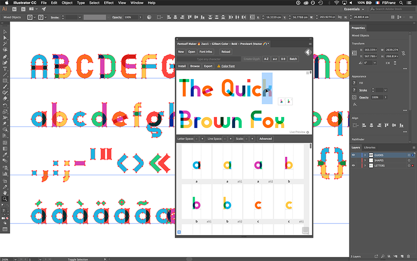This screenshot has height=261, width=417.
Task: Select the Rectangle tool
Action: coord(5,81)
